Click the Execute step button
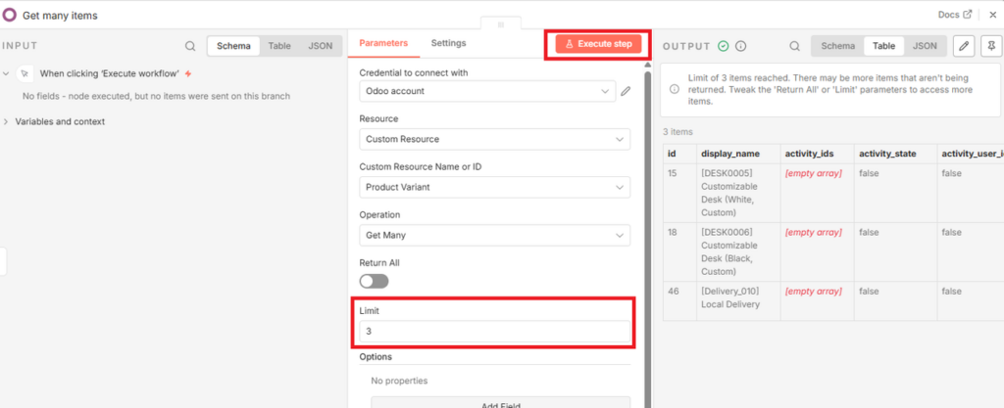 click(x=598, y=44)
